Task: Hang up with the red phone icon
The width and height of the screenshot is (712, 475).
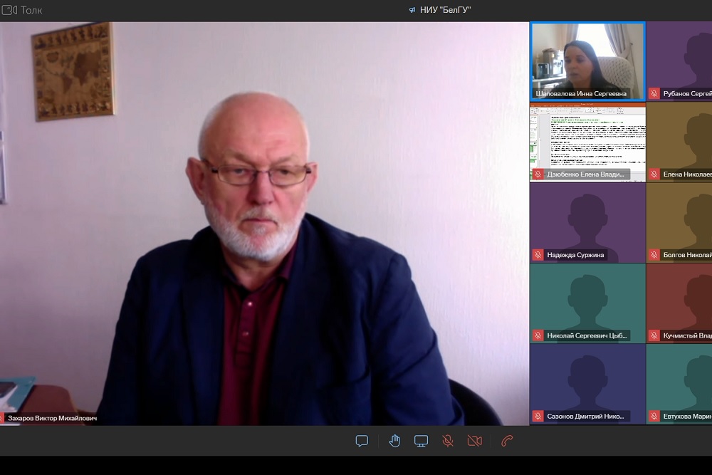Action: click(x=507, y=441)
